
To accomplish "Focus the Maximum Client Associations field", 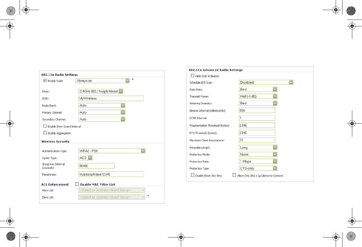I will [x=257, y=140].
